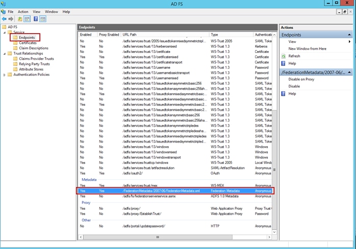Click the Authentication Policies folder icon
Image resolution: width=356 pixels, height=249 pixels.
pyautogui.click(x=10, y=74)
